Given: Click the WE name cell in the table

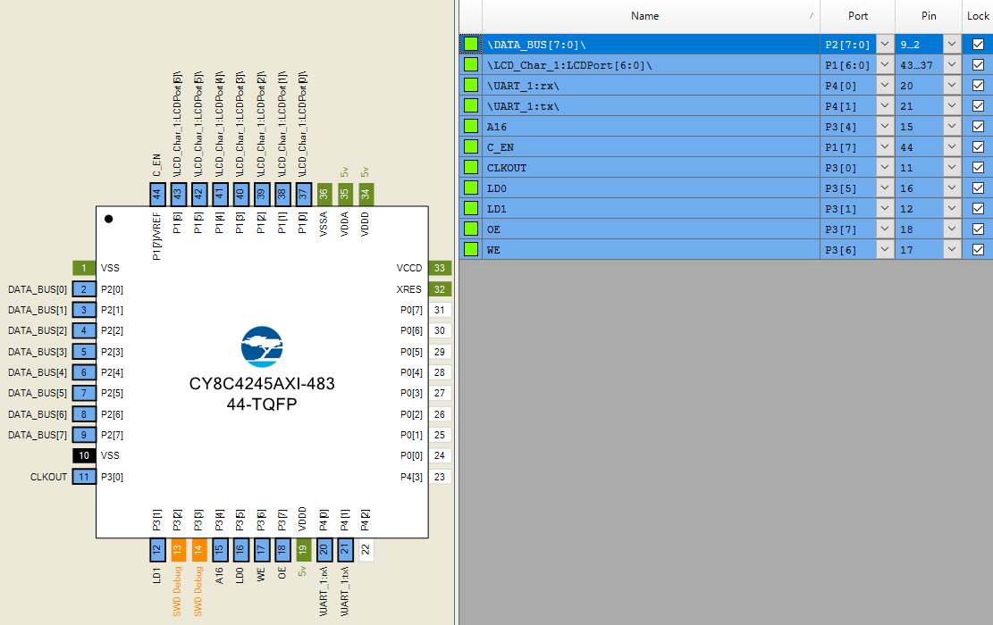Looking at the screenshot, I should tap(651, 250).
